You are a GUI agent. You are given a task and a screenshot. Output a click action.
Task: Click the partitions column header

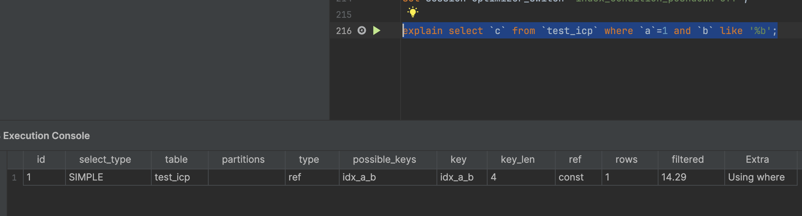pos(243,159)
